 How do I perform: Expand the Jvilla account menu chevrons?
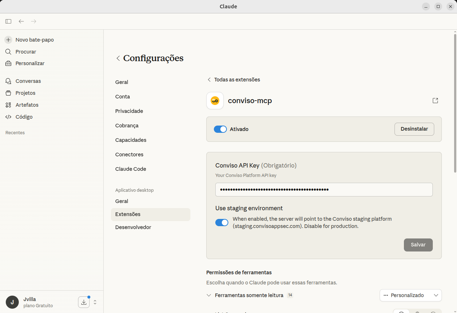[95, 302]
